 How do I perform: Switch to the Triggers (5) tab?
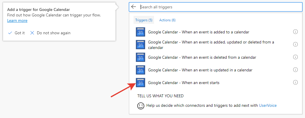coord(144,20)
